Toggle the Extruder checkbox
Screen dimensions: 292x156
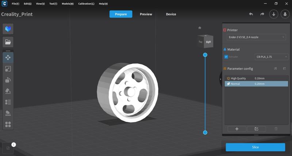click(x=226, y=57)
